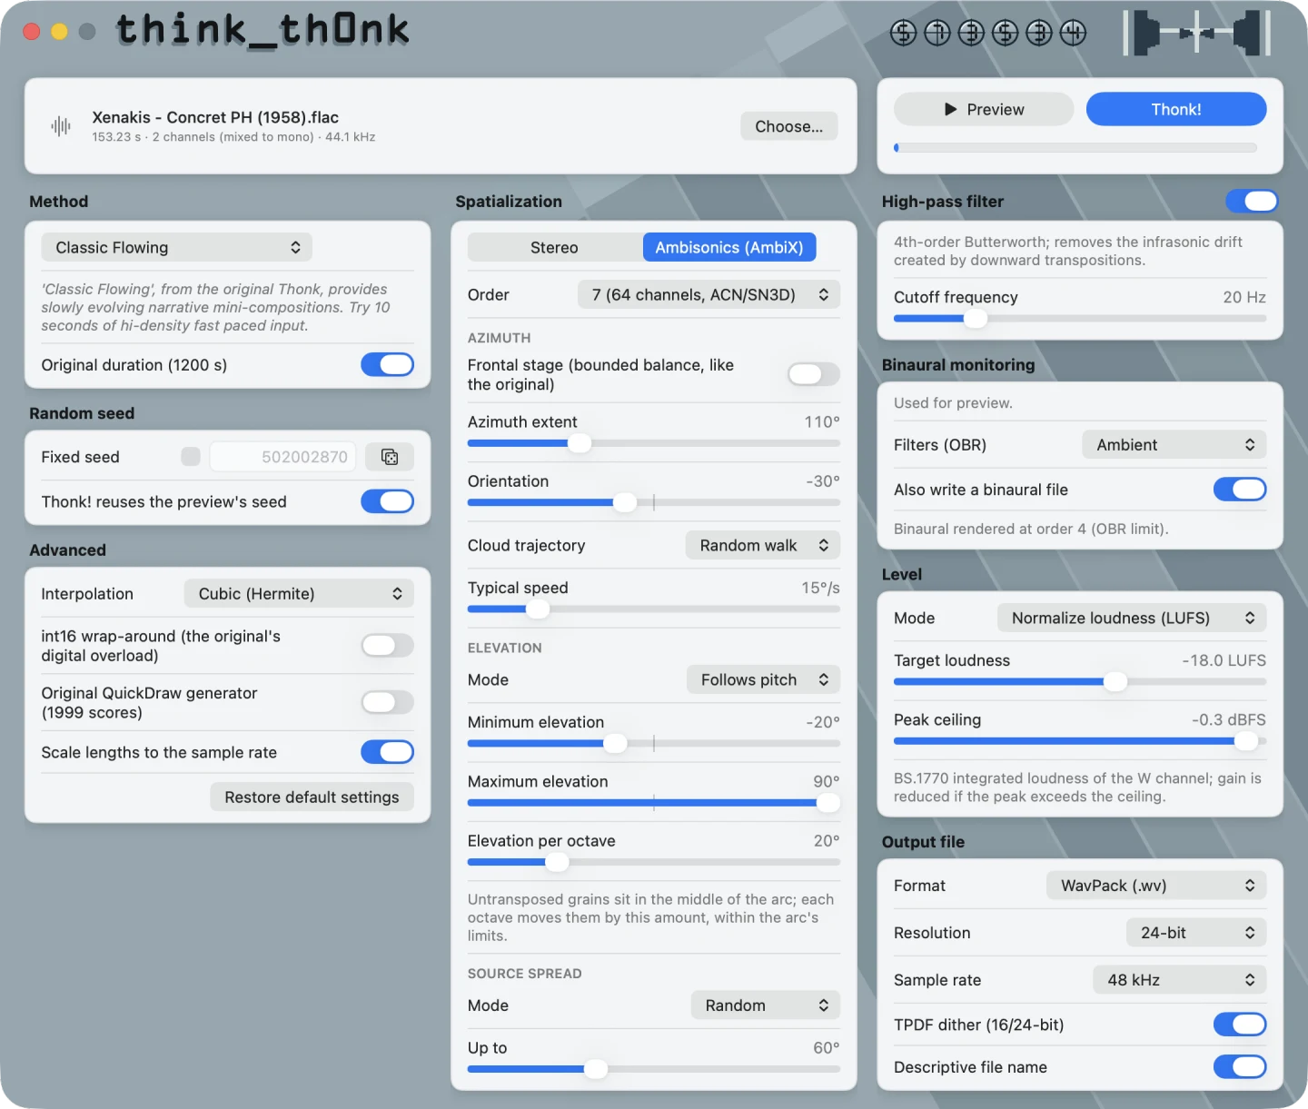Enable Original QuickDraw generator switch
This screenshot has height=1109, width=1308.
[x=387, y=702]
